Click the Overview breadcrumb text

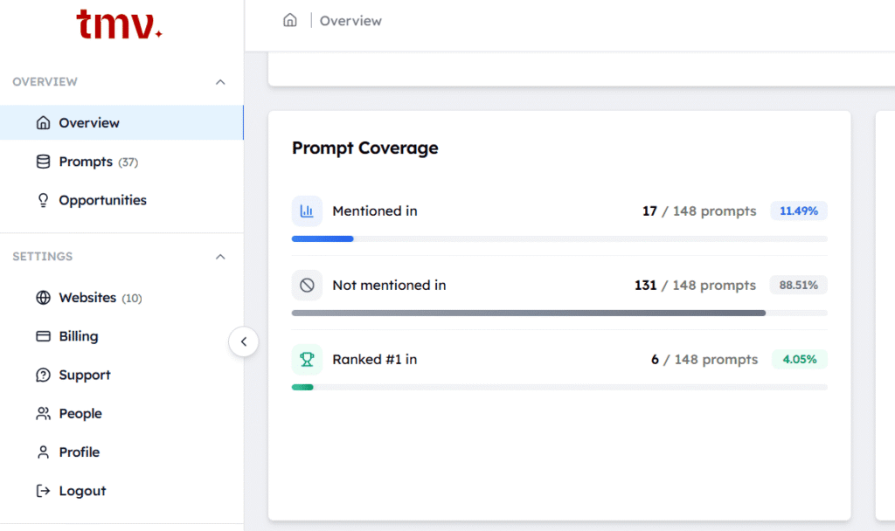pyautogui.click(x=350, y=20)
